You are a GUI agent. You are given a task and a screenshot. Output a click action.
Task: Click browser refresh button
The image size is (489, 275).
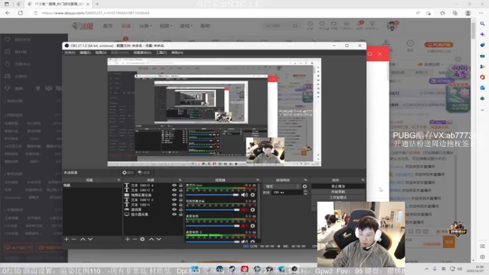point(20,13)
